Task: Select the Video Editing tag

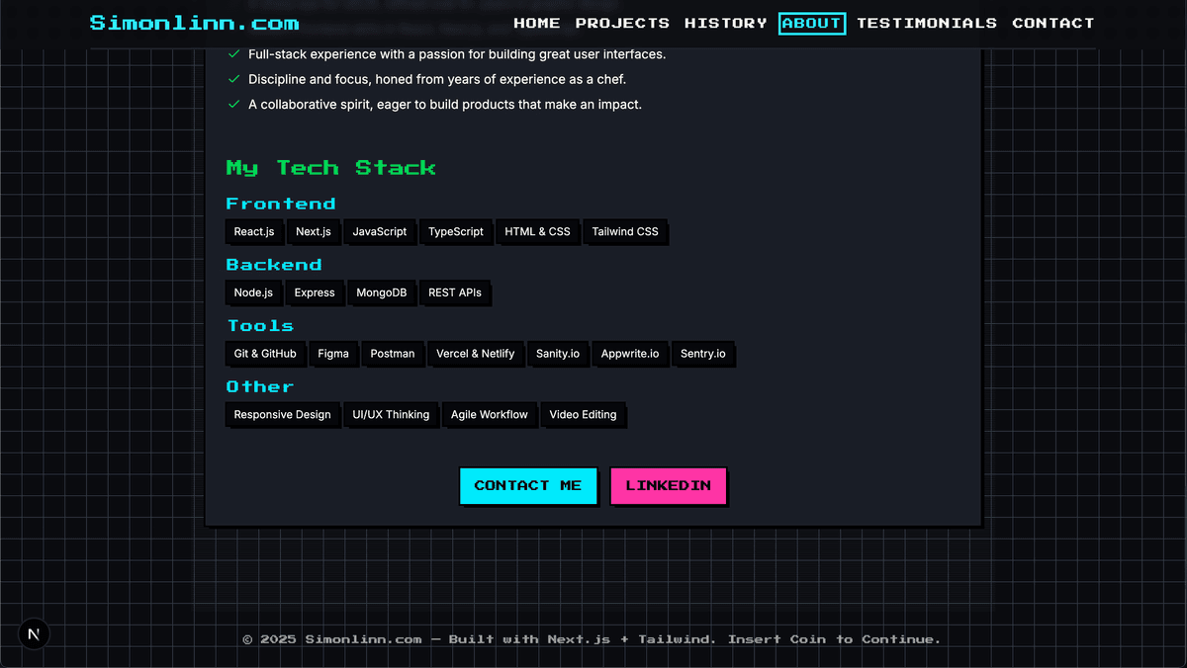Action: tap(583, 414)
